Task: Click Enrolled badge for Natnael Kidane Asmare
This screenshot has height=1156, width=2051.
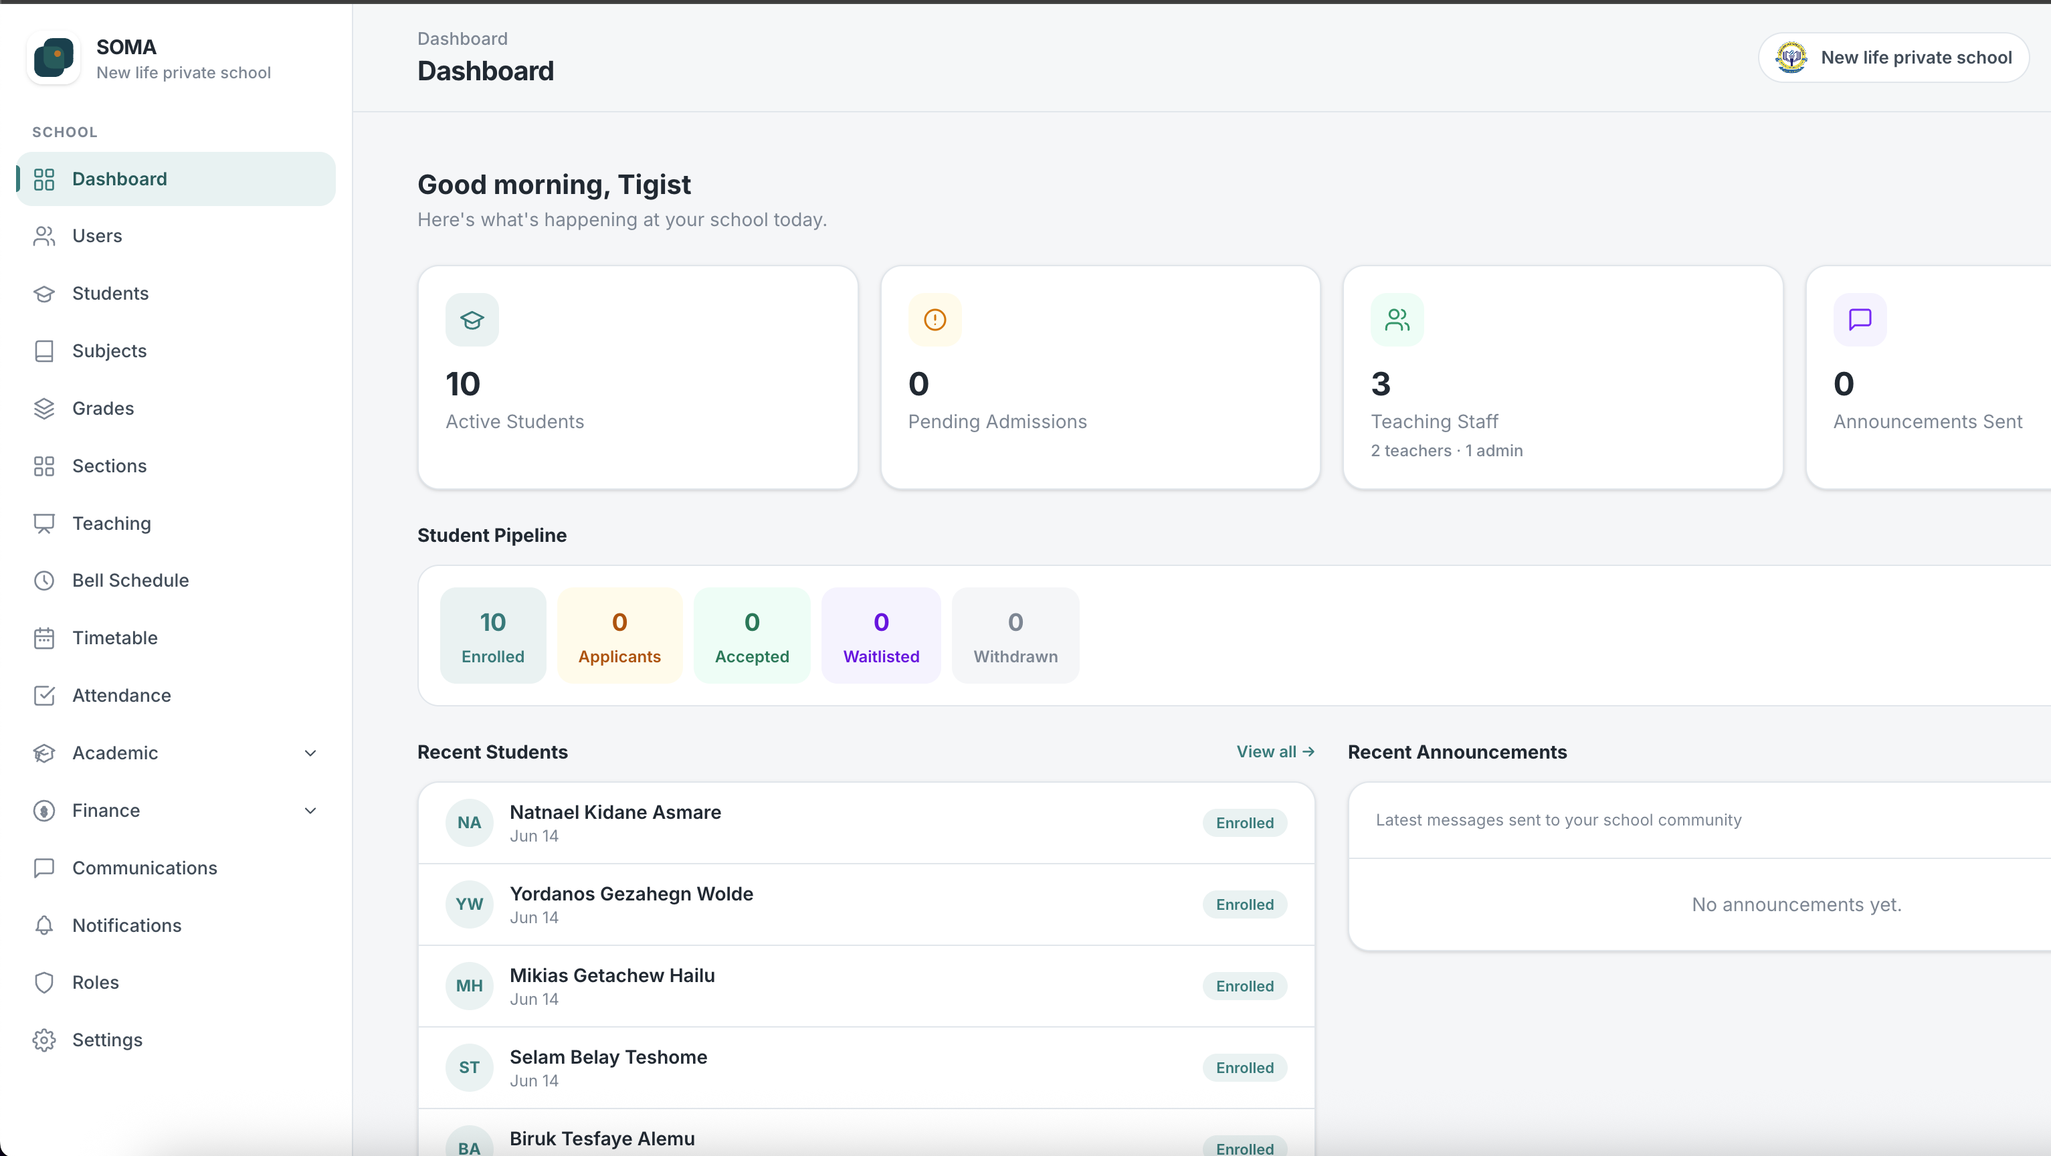Action: click(x=1244, y=824)
